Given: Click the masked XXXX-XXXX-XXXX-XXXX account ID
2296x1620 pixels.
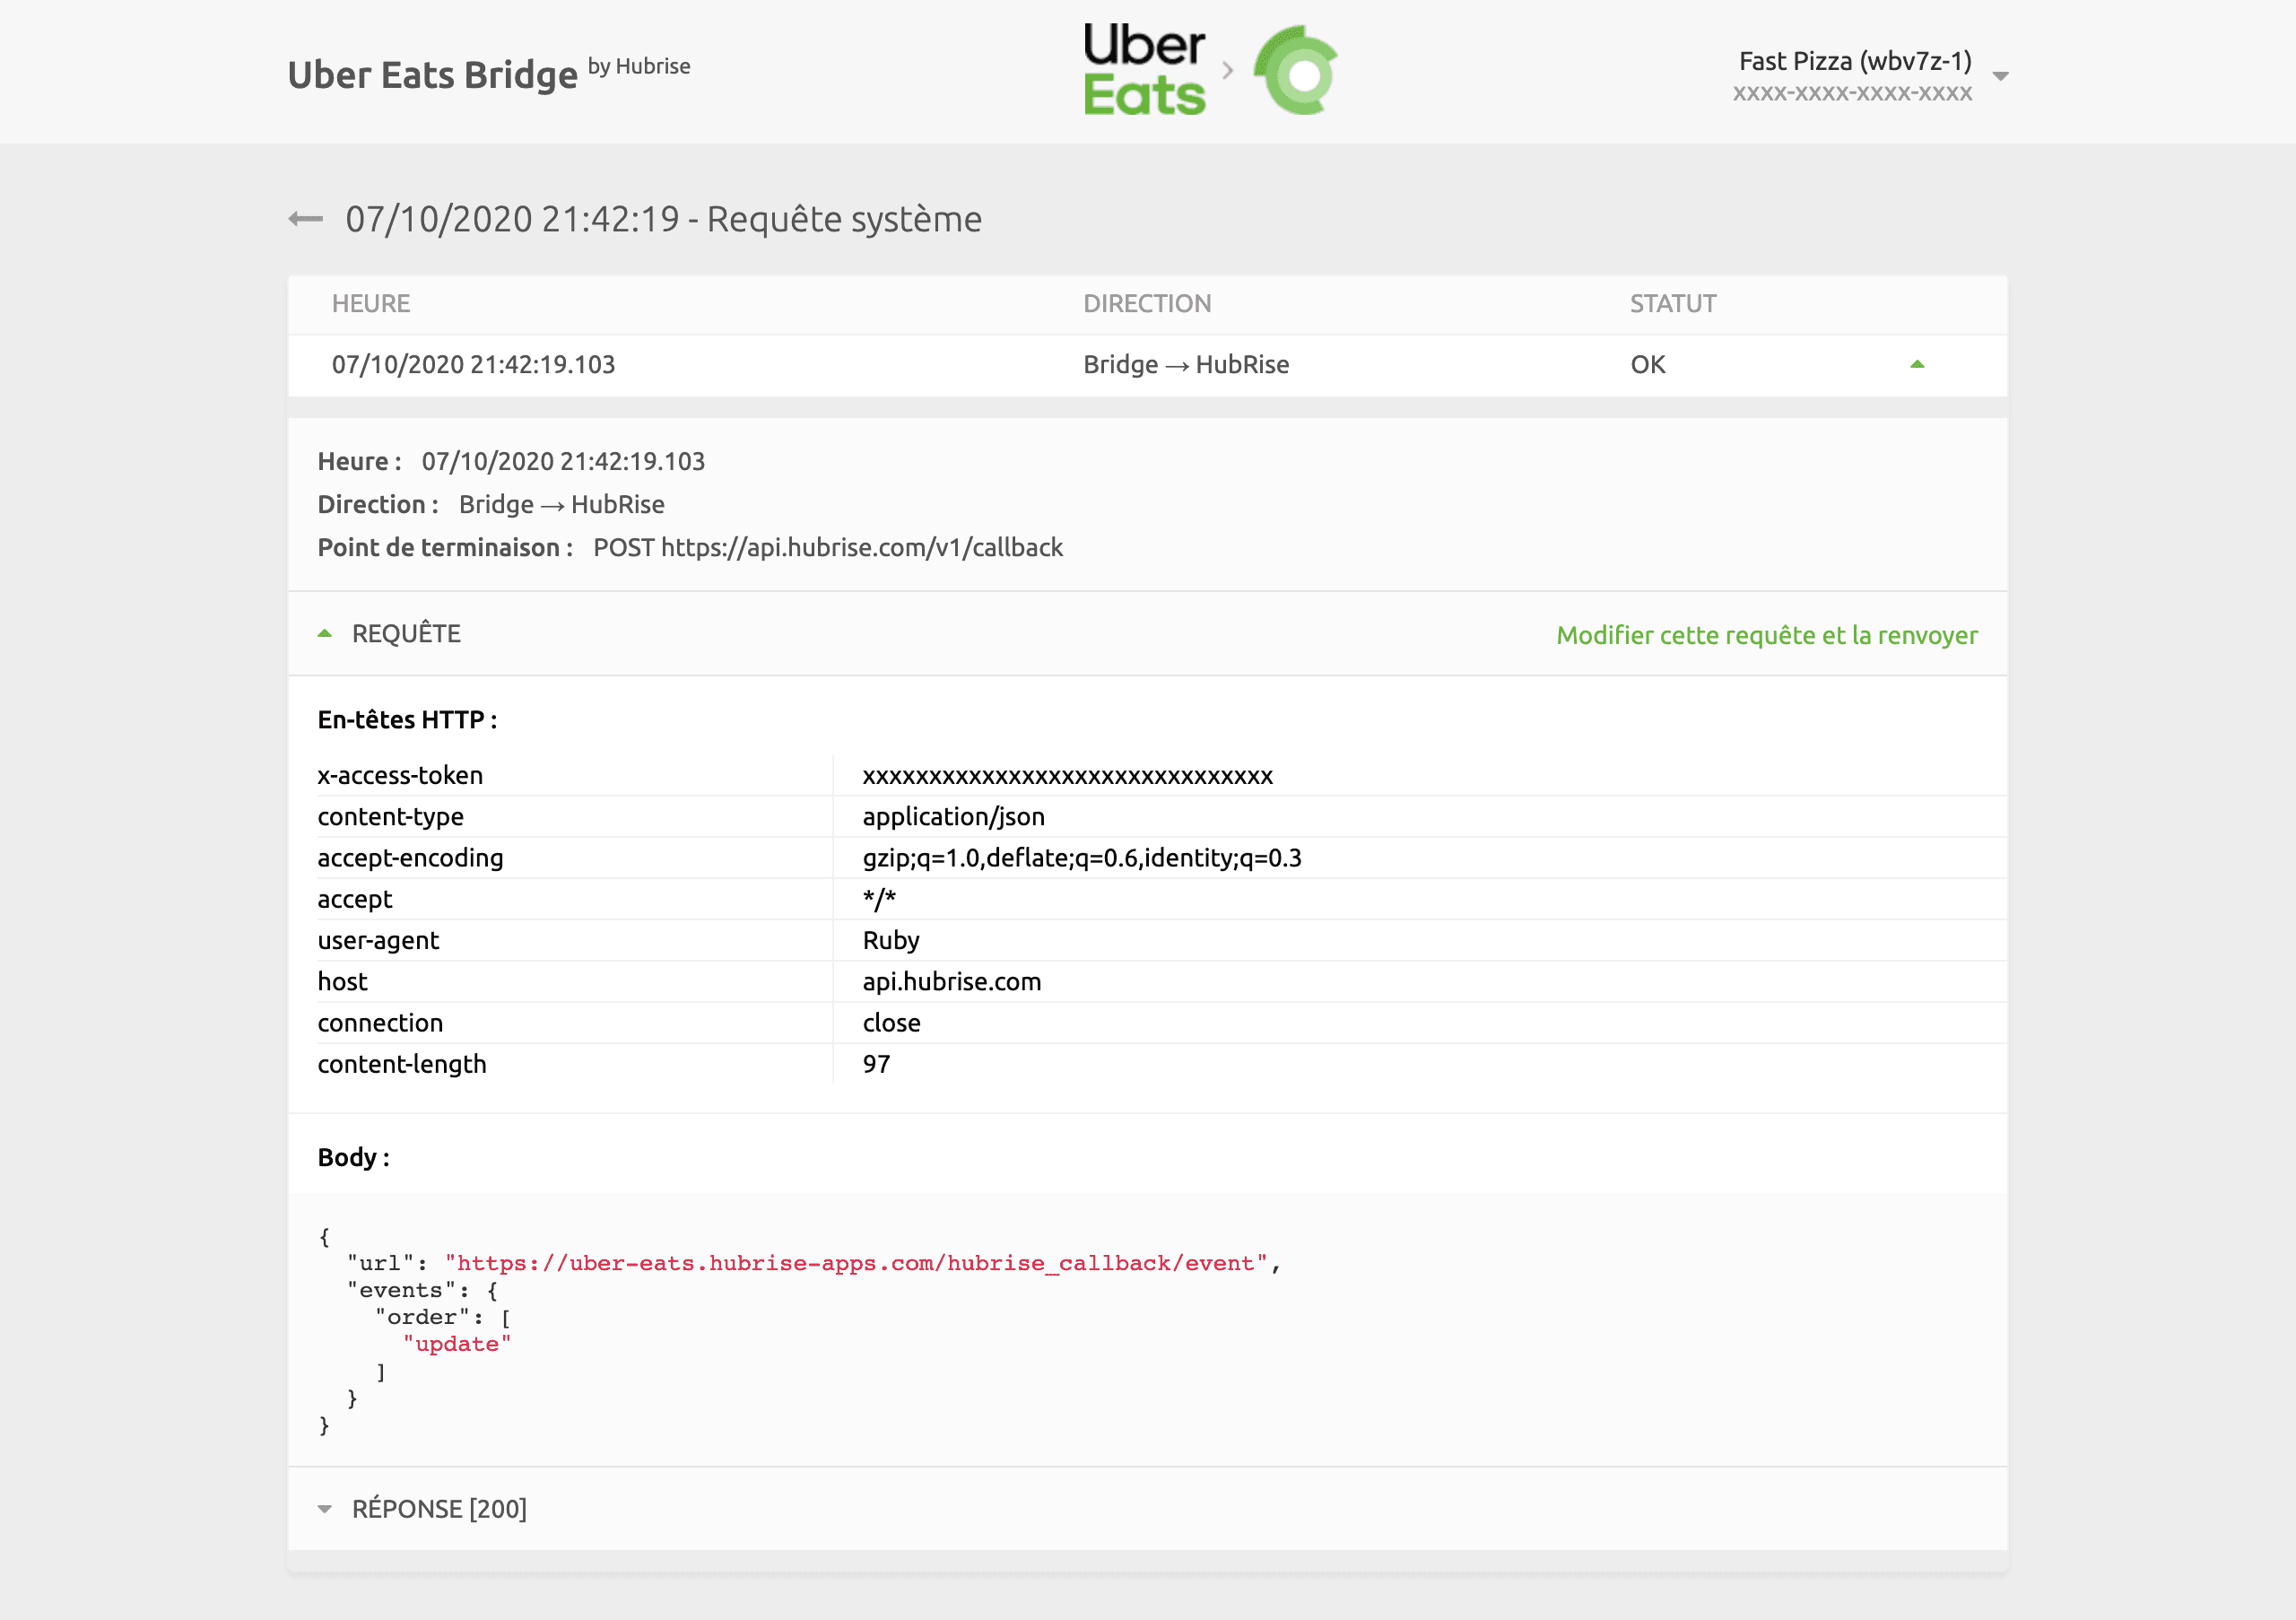Looking at the screenshot, I should [x=1852, y=94].
